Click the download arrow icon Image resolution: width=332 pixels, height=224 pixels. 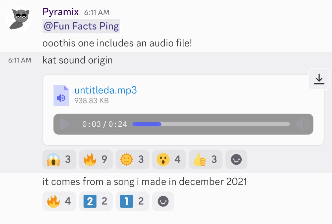pyautogui.click(x=319, y=79)
